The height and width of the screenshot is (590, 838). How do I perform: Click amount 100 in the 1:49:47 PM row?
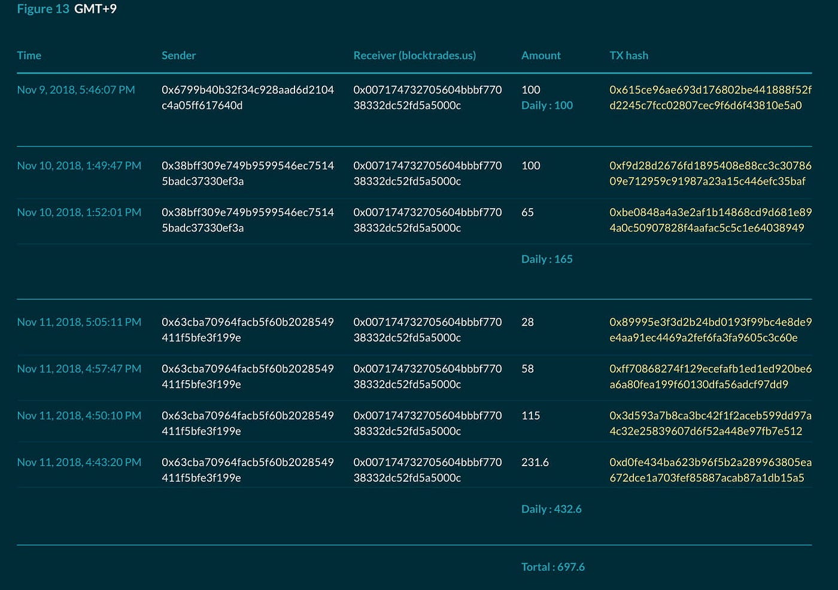[x=530, y=166]
